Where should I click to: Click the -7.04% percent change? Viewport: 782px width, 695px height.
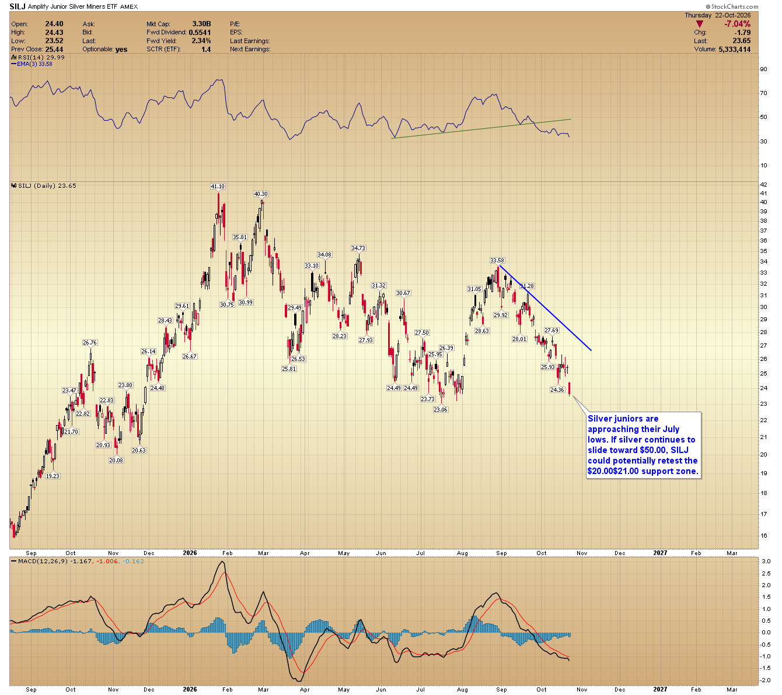(737, 24)
